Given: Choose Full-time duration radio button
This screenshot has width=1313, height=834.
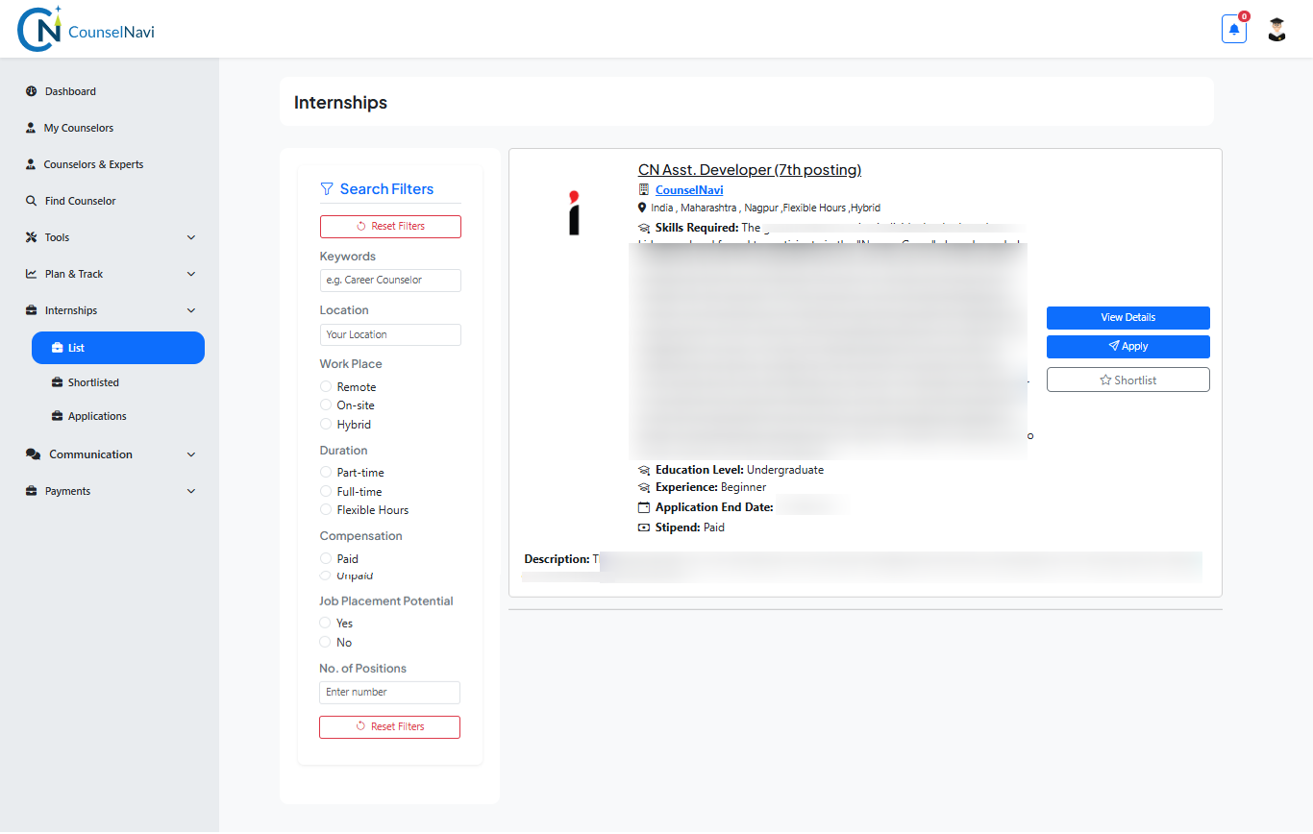Looking at the screenshot, I should pyautogui.click(x=326, y=491).
